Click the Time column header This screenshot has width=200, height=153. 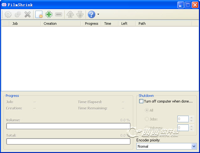pos(110,24)
